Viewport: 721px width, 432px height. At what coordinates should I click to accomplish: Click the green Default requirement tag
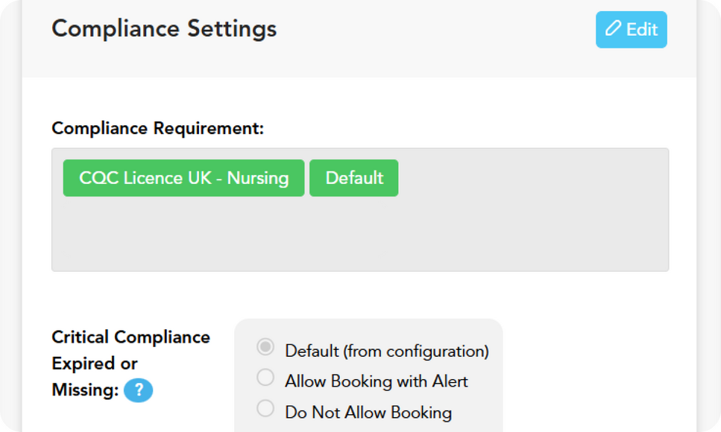point(354,178)
